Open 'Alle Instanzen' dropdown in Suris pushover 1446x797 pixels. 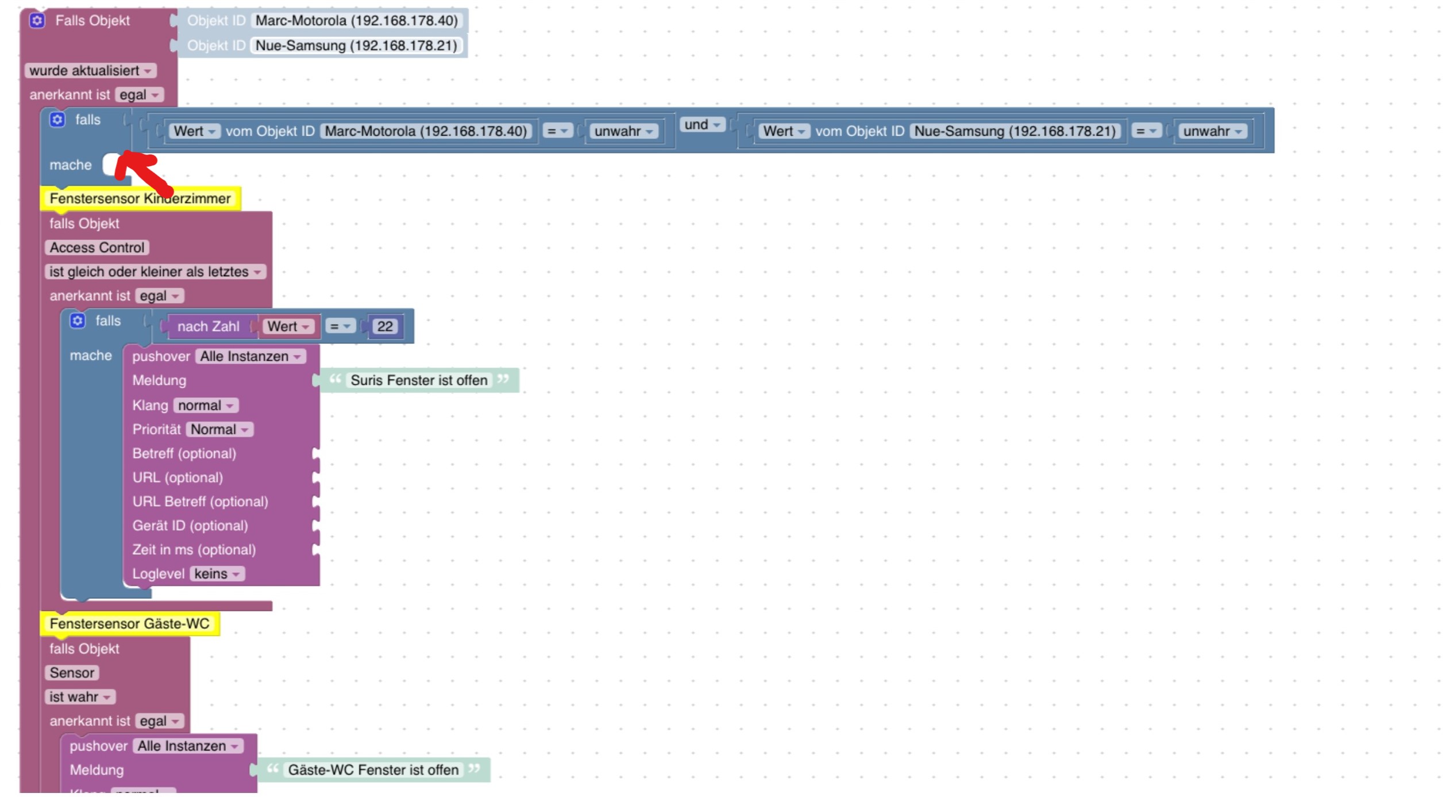click(x=250, y=357)
